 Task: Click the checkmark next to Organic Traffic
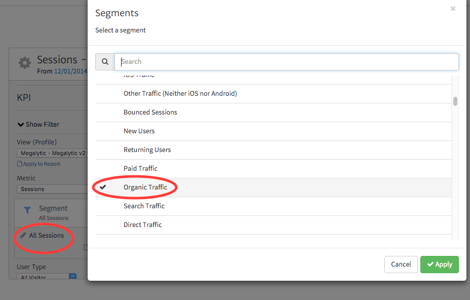(103, 187)
